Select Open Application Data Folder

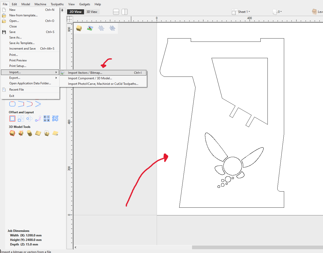(x=30, y=83)
